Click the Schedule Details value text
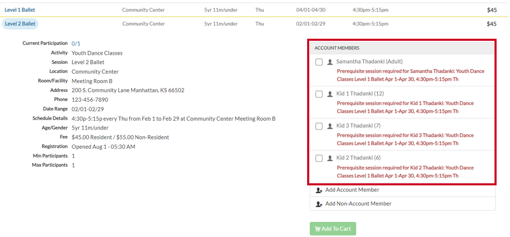 coord(173,119)
